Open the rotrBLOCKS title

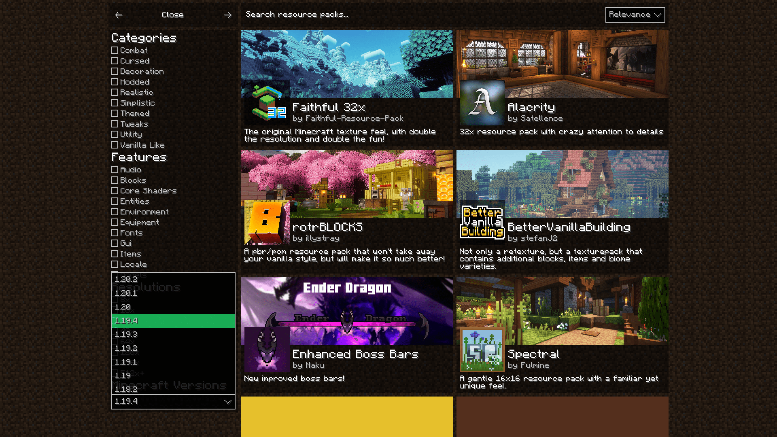click(x=327, y=227)
